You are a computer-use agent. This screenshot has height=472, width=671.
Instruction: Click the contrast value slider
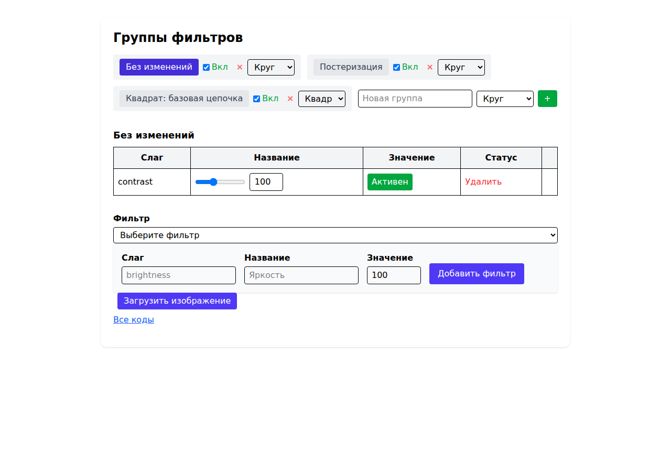(220, 182)
